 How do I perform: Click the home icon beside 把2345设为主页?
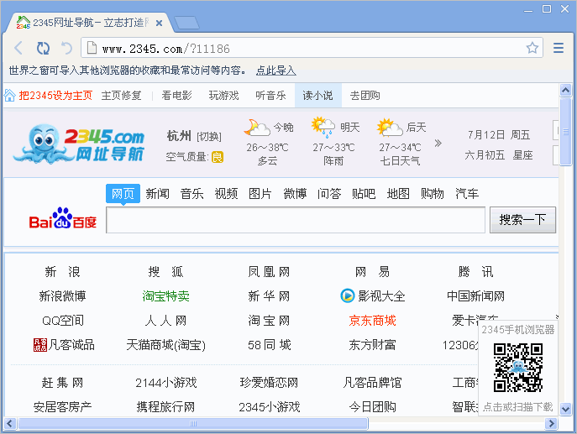point(9,95)
